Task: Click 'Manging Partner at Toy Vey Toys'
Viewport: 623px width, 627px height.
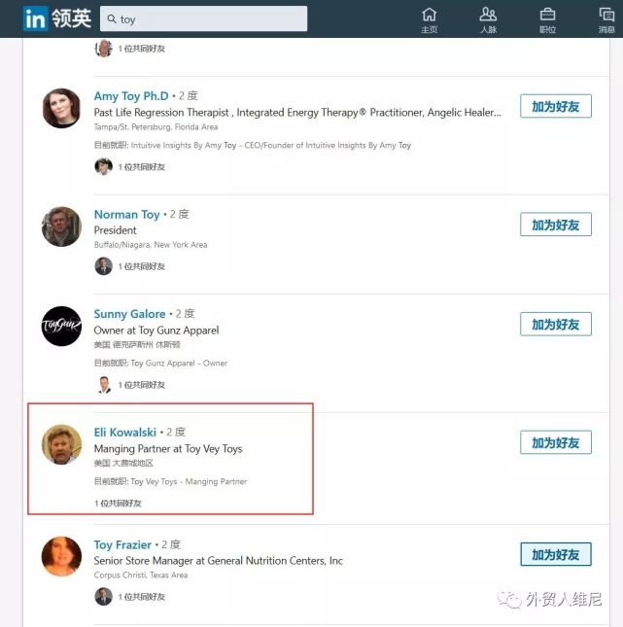Action: coord(168,449)
